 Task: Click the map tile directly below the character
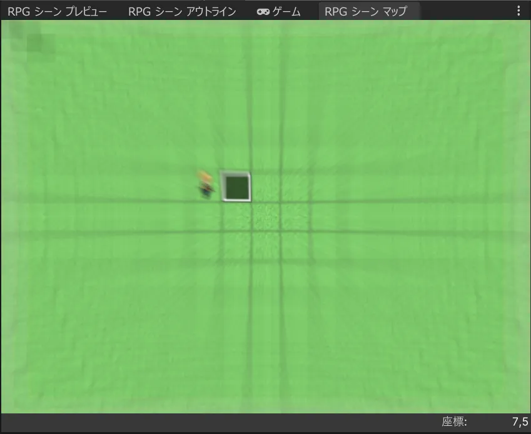(206, 217)
